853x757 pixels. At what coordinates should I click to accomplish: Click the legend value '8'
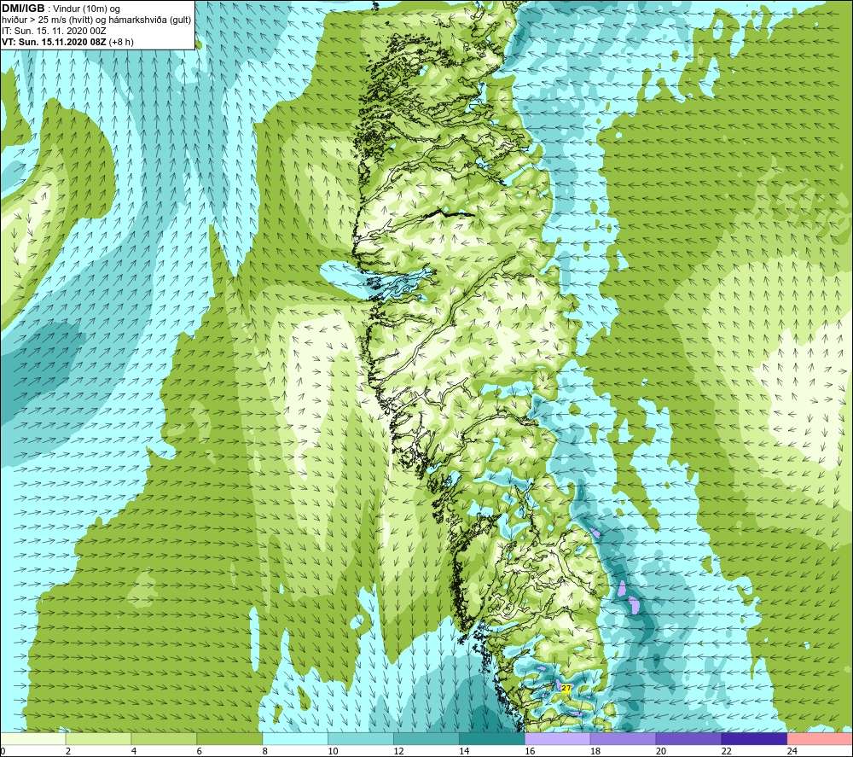click(265, 751)
